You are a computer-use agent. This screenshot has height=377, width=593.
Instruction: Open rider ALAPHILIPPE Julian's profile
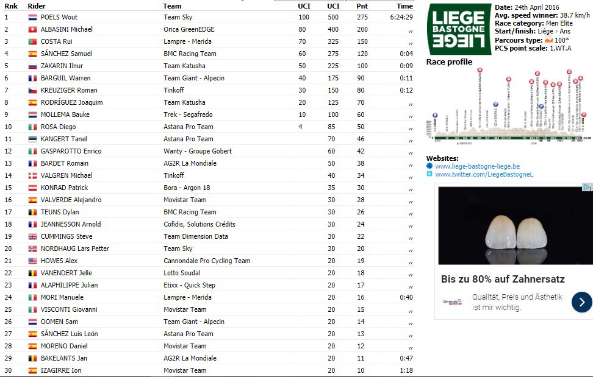pyautogui.click(x=69, y=285)
